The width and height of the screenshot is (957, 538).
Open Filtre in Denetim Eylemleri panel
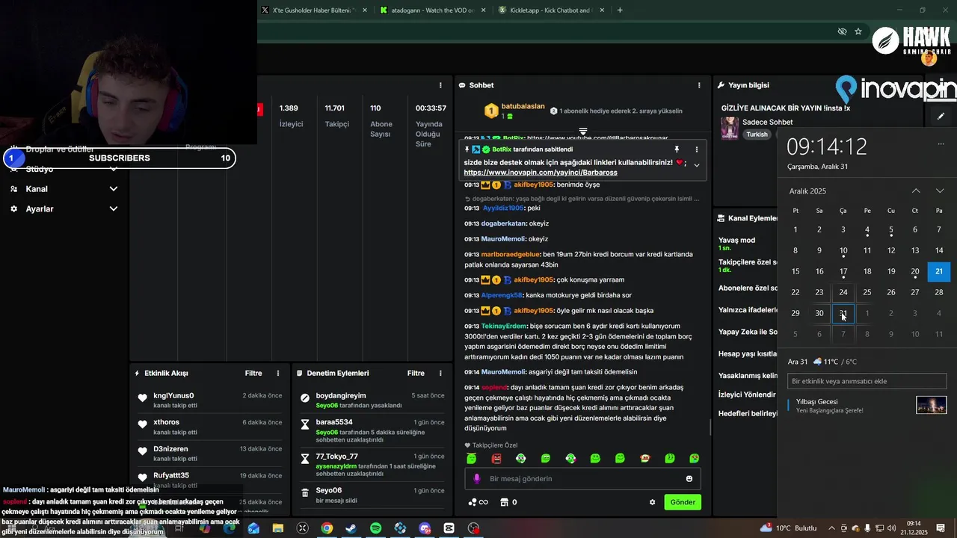(x=416, y=373)
